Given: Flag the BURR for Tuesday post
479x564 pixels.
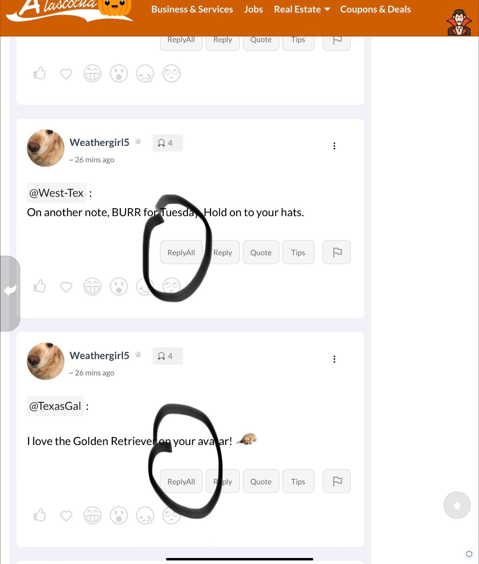Looking at the screenshot, I should click(x=337, y=252).
